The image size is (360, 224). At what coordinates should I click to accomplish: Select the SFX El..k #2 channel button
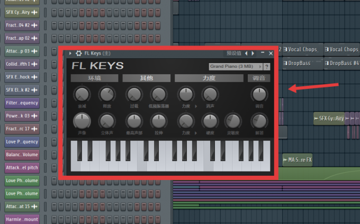[22, 90]
